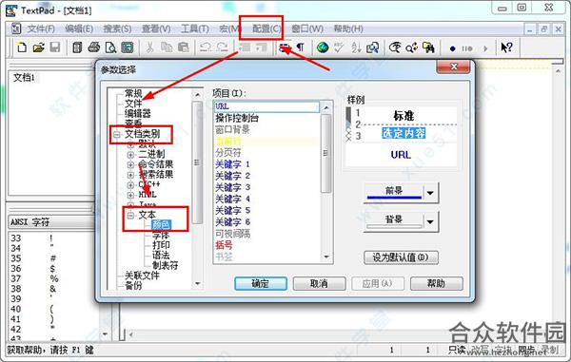Viewport: 571px width, 362px height.
Task: Click the 帮助 dialog button
Action: click(x=436, y=283)
